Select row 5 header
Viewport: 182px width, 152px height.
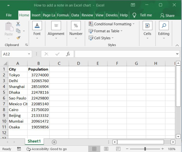click(4, 92)
